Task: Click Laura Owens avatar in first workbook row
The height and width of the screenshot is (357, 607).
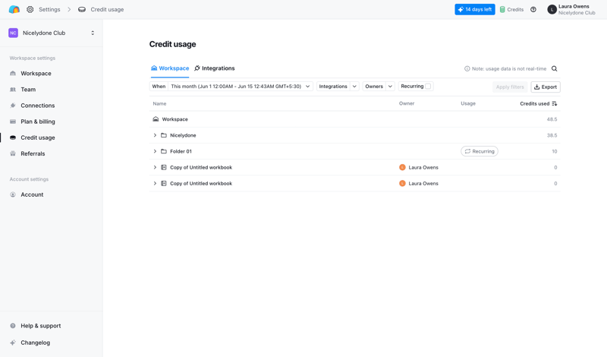Action: (x=402, y=167)
